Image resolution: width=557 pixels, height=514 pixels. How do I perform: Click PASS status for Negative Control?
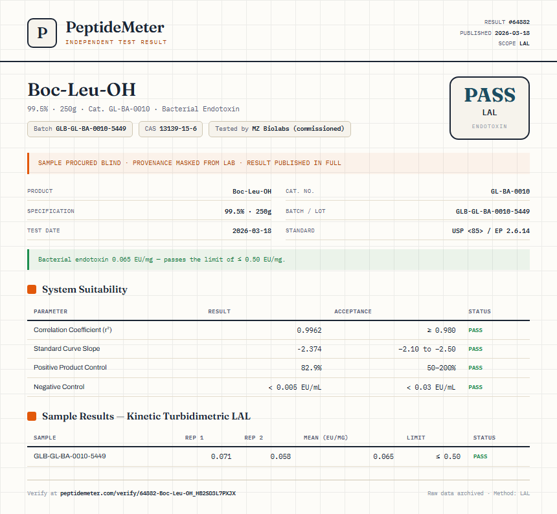point(475,387)
